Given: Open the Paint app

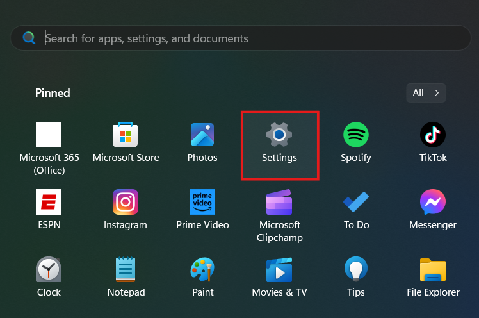Looking at the screenshot, I should pos(202,270).
